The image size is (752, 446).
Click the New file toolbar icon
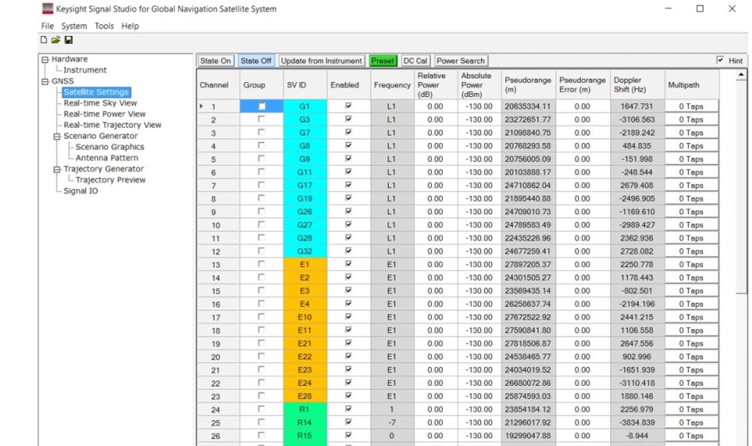click(x=45, y=40)
